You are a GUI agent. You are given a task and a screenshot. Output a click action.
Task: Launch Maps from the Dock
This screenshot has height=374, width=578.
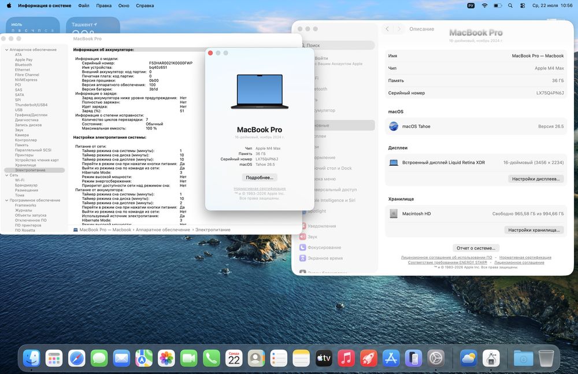[144, 358]
